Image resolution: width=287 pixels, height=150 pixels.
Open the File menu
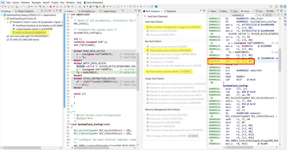pos(3,3)
